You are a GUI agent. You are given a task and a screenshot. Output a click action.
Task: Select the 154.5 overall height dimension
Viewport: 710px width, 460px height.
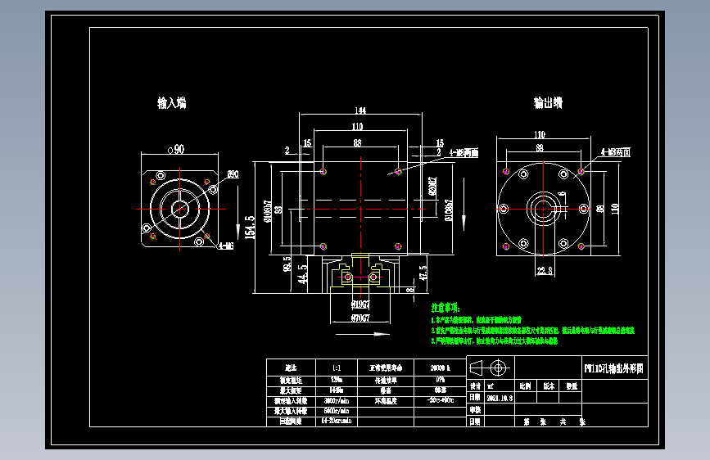click(250, 228)
